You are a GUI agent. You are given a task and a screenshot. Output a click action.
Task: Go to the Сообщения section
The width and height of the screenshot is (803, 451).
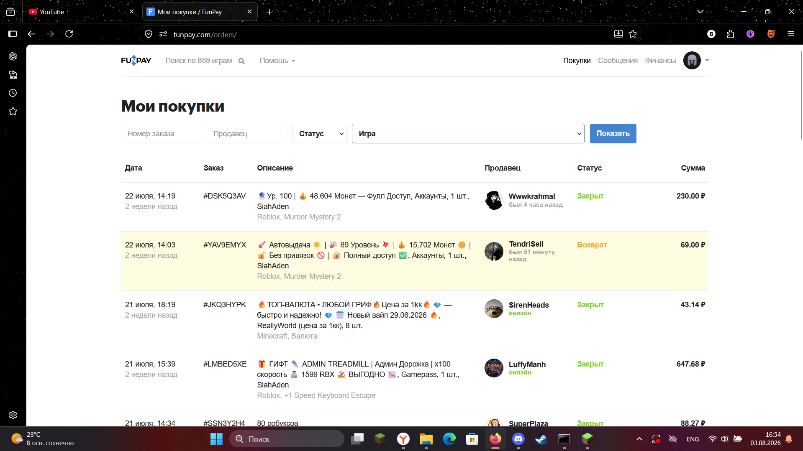pos(618,61)
